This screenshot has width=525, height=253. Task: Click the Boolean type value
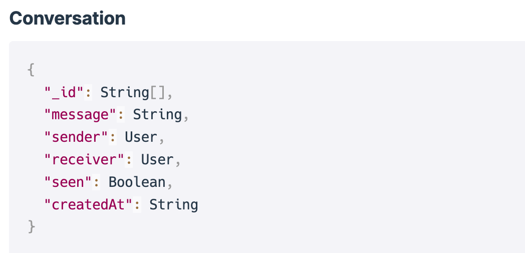pyautogui.click(x=137, y=182)
